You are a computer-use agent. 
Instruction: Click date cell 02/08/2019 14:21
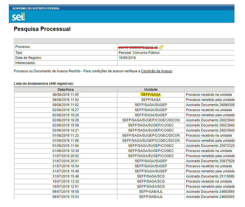point(66,130)
